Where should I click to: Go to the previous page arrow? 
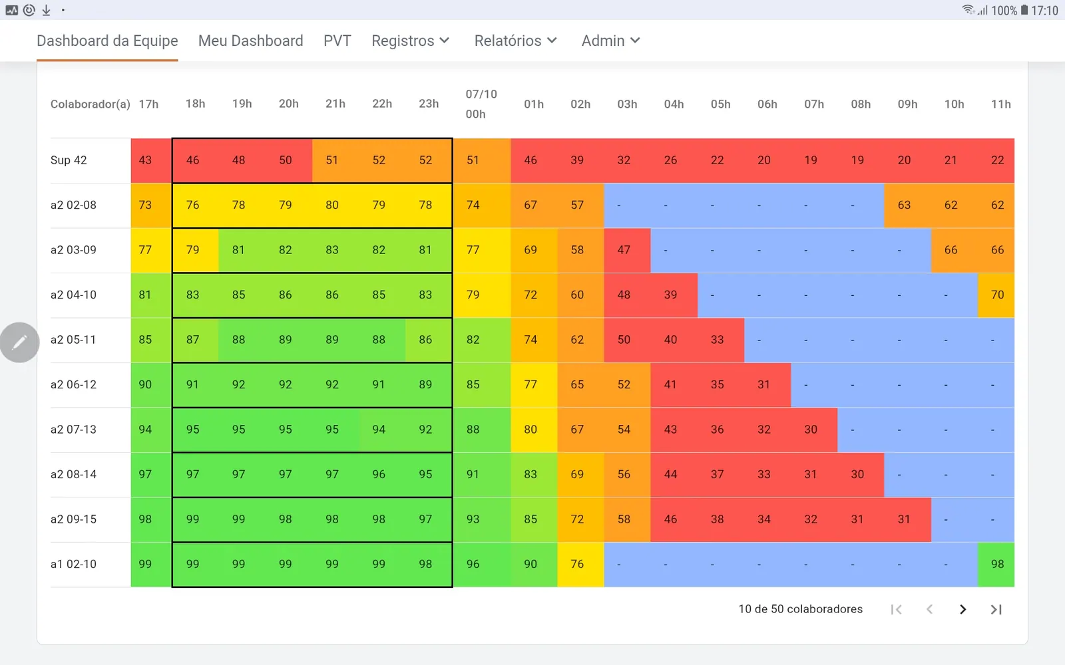[x=929, y=609]
